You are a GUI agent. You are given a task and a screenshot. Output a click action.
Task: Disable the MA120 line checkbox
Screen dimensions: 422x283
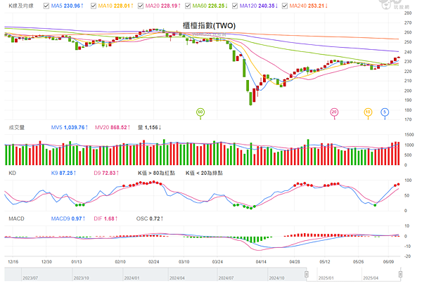235,6
